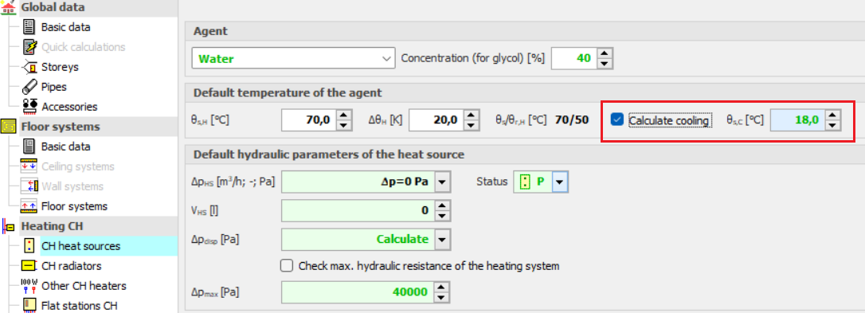The width and height of the screenshot is (865, 313).
Task: Click the Floor systems section header
Action: (61, 127)
